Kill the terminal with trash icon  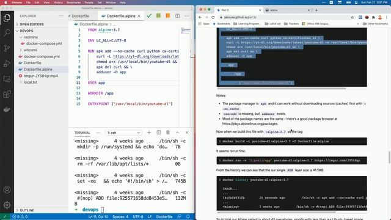pos(168,133)
